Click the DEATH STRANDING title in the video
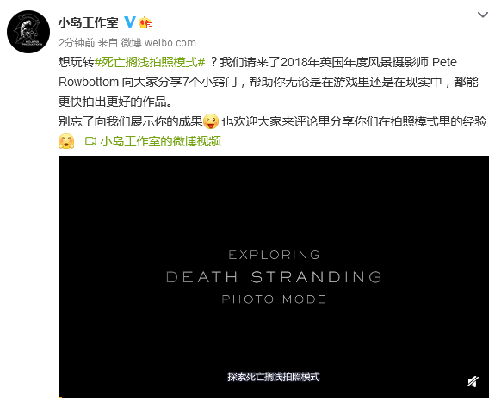The image size is (501, 401). pos(274,277)
